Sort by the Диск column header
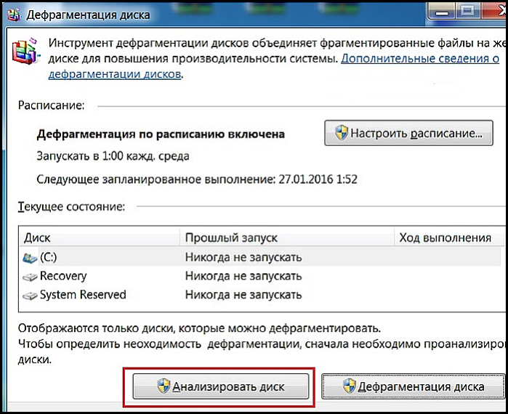 tap(99, 238)
